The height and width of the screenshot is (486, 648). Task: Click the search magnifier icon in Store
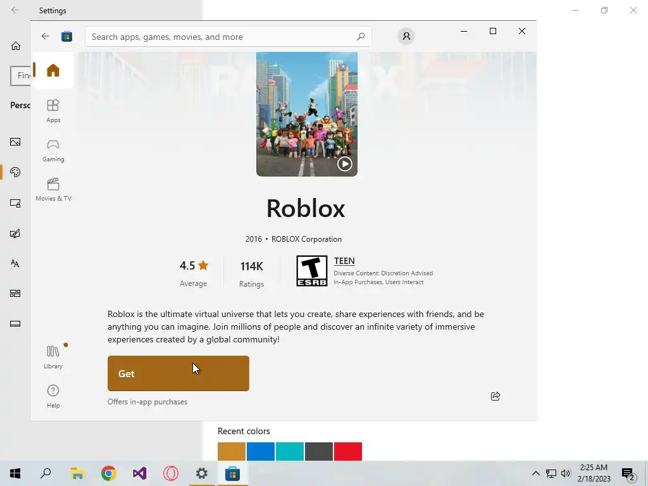coord(360,36)
